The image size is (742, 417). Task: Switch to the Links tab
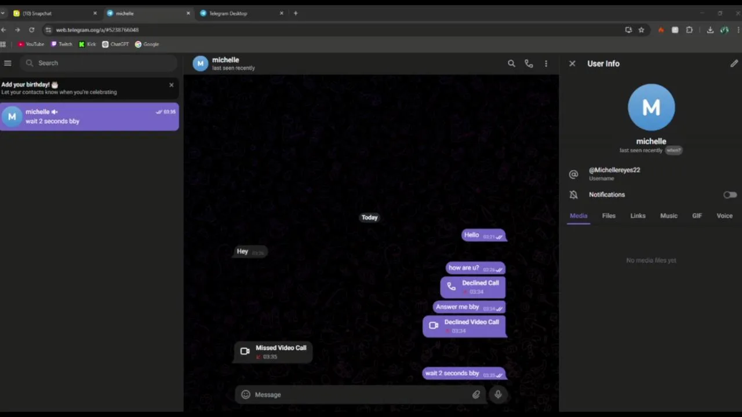point(638,215)
